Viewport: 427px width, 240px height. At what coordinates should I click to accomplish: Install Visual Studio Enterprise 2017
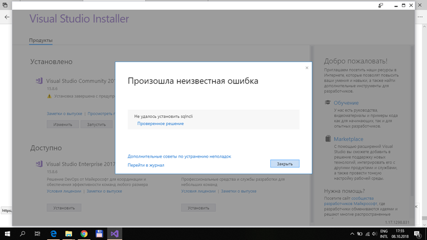tap(64, 208)
